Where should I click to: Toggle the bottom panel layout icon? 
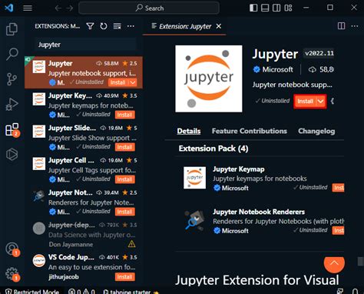(x=265, y=8)
